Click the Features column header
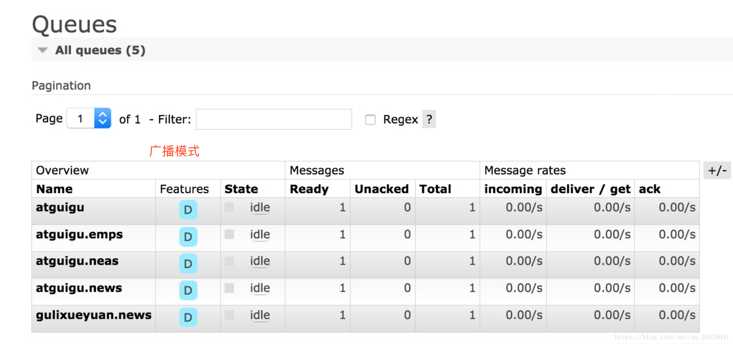The image size is (733, 344). (184, 189)
